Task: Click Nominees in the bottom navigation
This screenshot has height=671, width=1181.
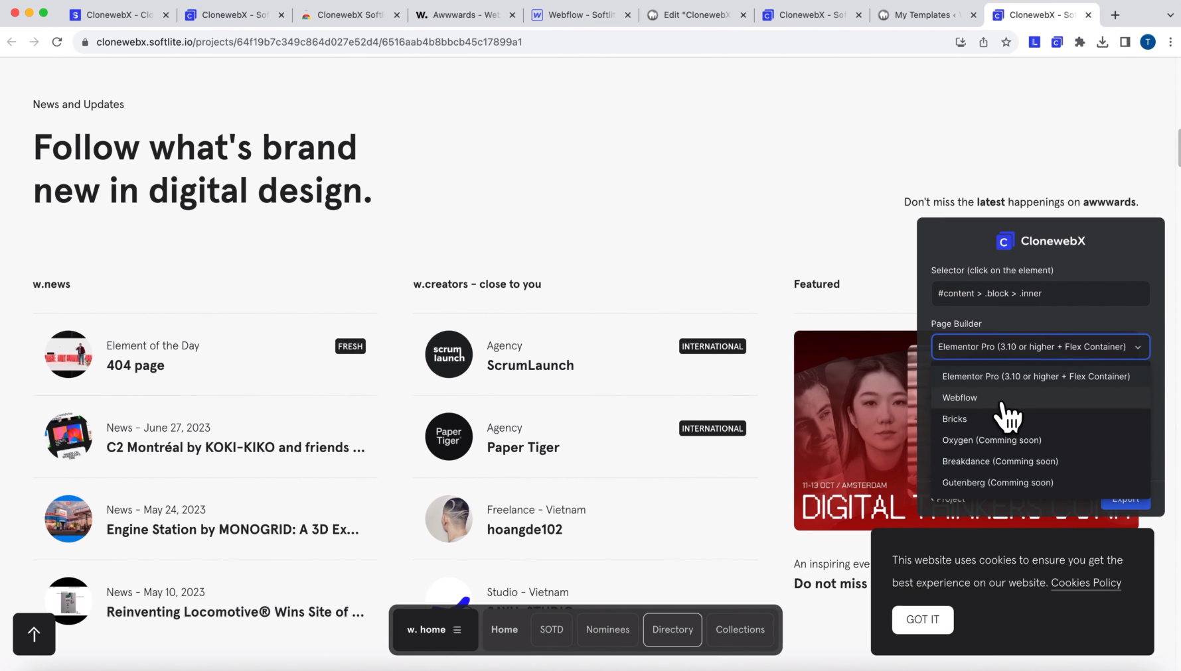Action: click(607, 629)
